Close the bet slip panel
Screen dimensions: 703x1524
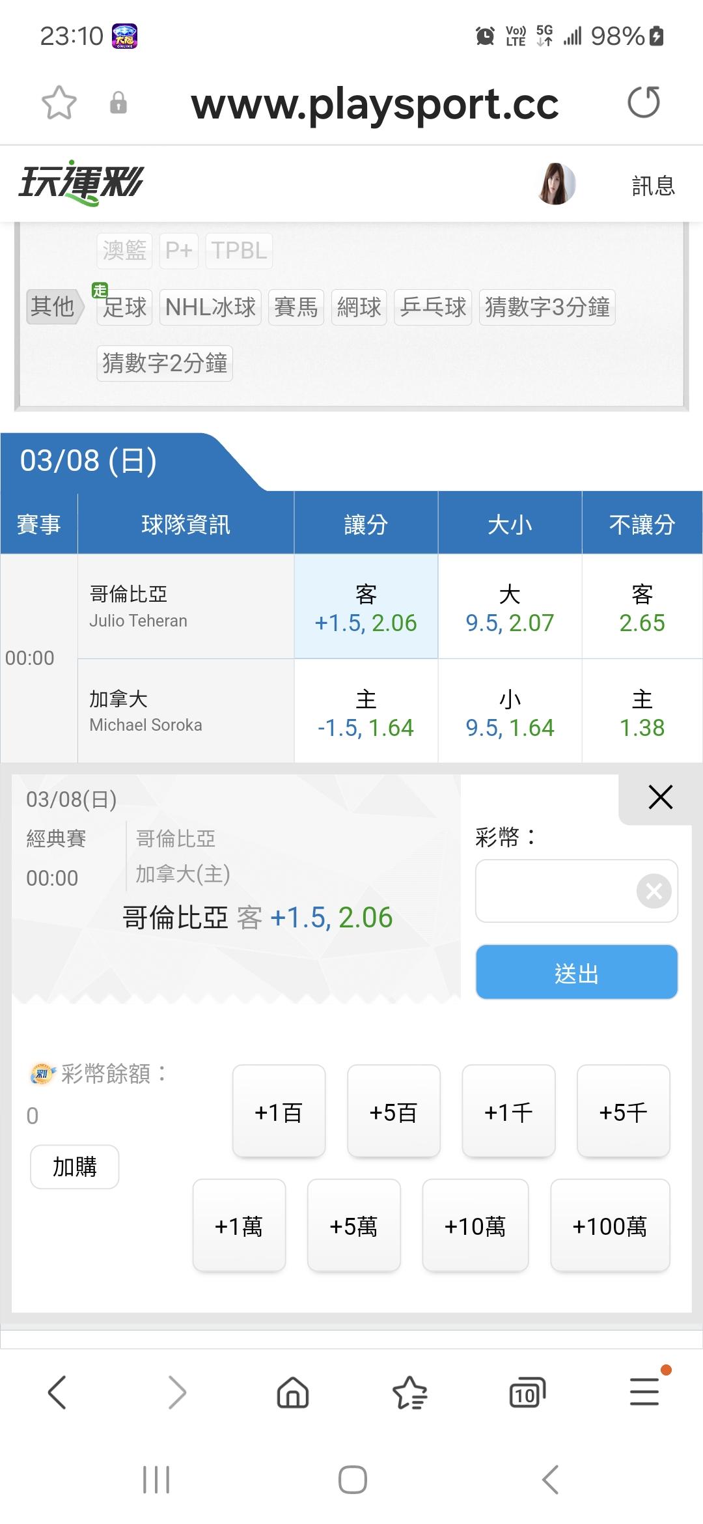660,797
